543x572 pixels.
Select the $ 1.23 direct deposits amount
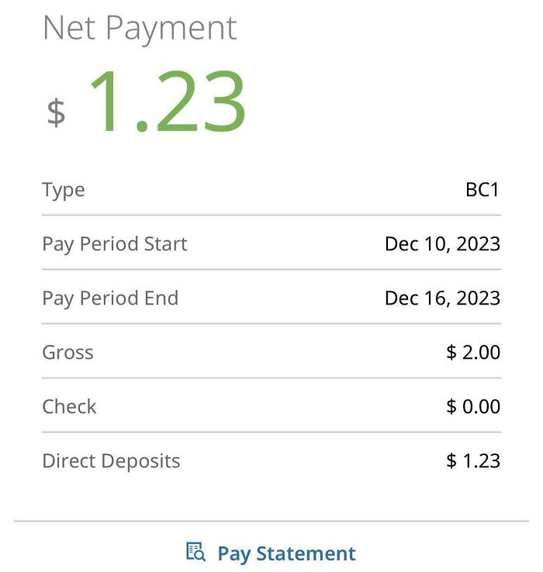coord(473,461)
